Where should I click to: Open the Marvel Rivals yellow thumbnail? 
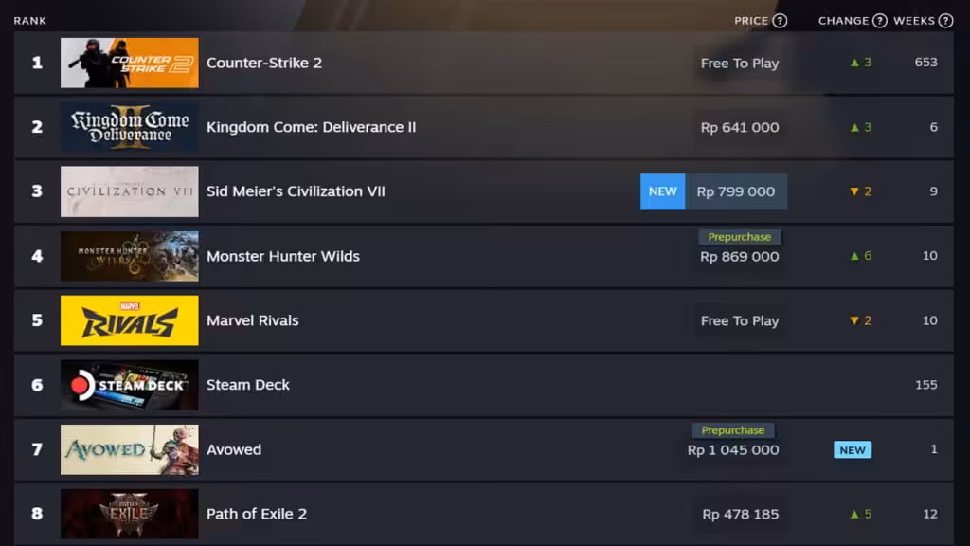point(129,320)
